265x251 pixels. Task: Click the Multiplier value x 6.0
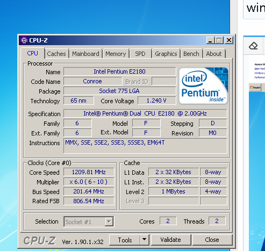(x=89, y=182)
